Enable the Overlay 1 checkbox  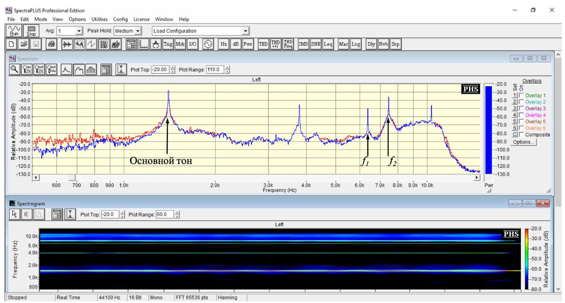pos(521,95)
